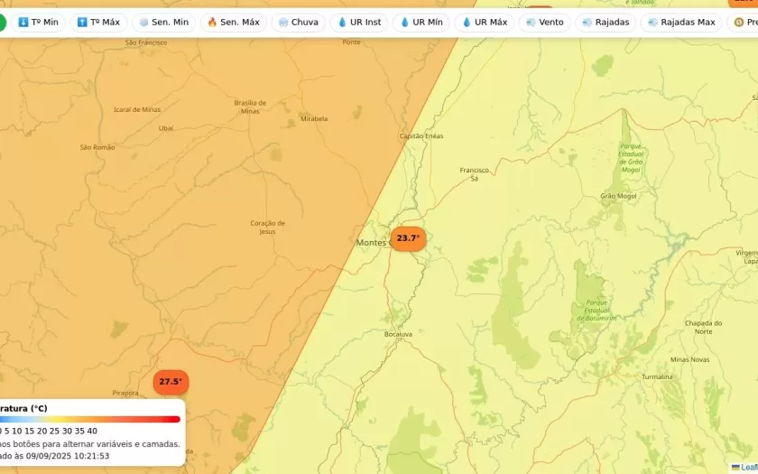758x474 pixels.
Task: Select UR Inst humidity layer
Action: click(x=359, y=23)
